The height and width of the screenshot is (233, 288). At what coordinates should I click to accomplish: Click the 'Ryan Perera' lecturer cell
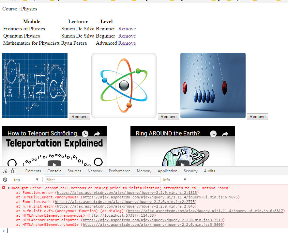tap(74, 43)
